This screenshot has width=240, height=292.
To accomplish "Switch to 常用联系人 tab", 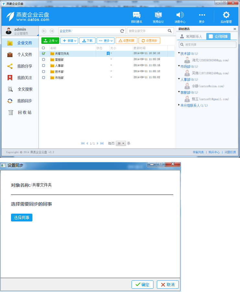I will pyautogui.click(x=191, y=37).
